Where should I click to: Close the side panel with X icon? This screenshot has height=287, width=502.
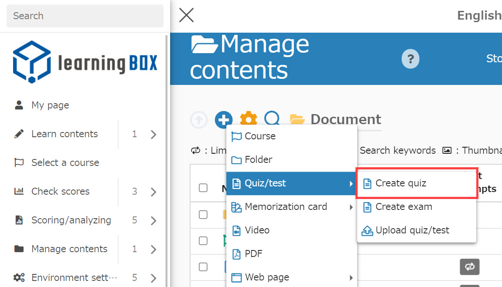tap(186, 16)
